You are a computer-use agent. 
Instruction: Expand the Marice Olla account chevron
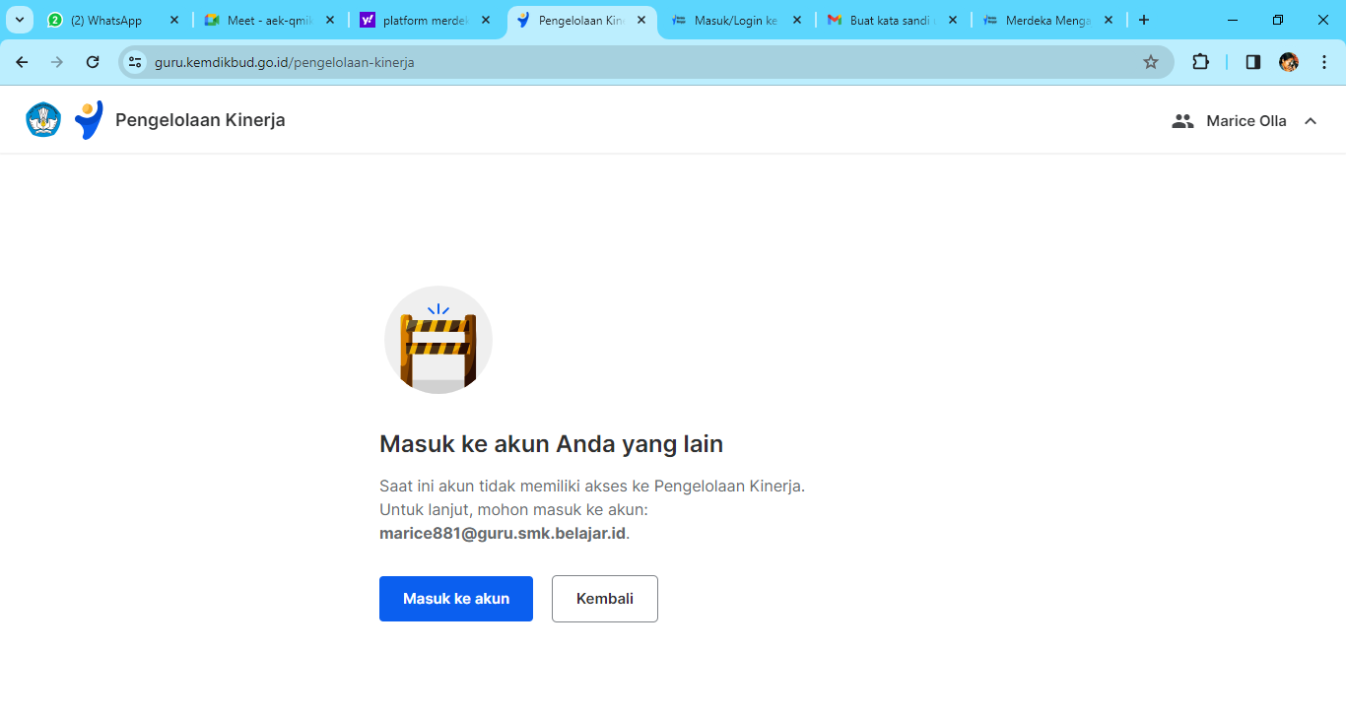point(1311,121)
